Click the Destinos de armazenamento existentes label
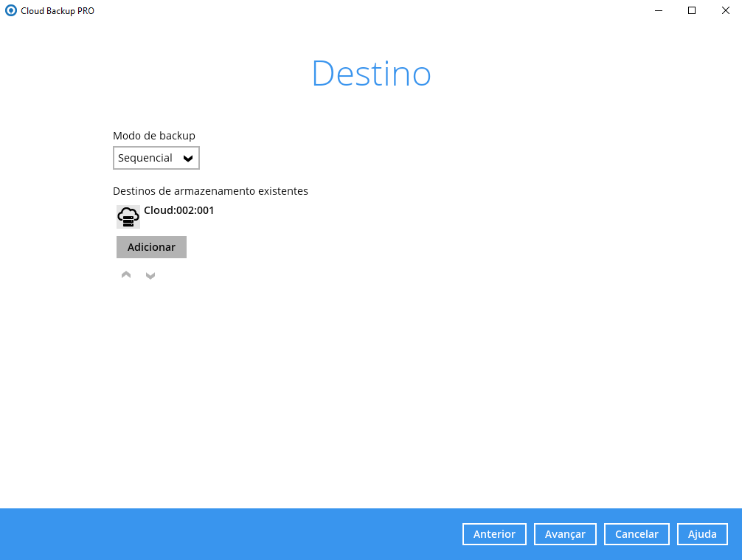The width and height of the screenshot is (742, 560). (210, 191)
